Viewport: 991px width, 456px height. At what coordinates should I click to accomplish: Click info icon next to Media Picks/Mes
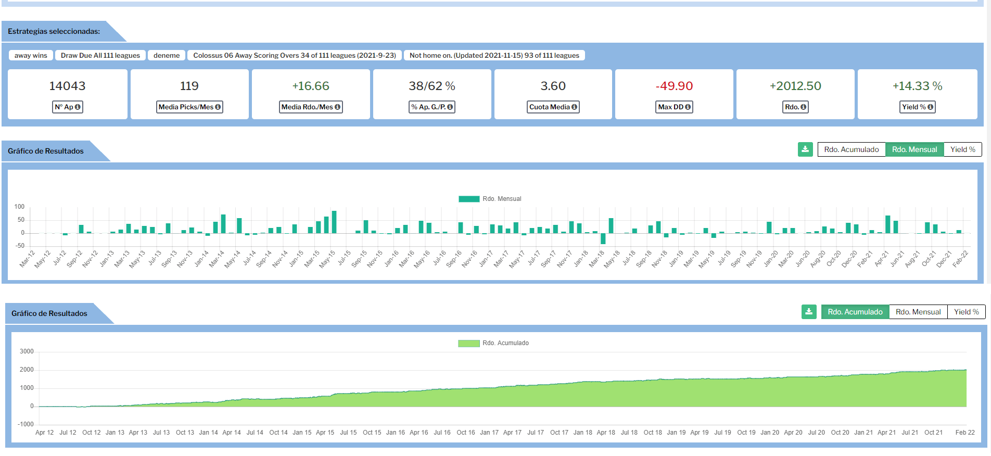click(218, 107)
